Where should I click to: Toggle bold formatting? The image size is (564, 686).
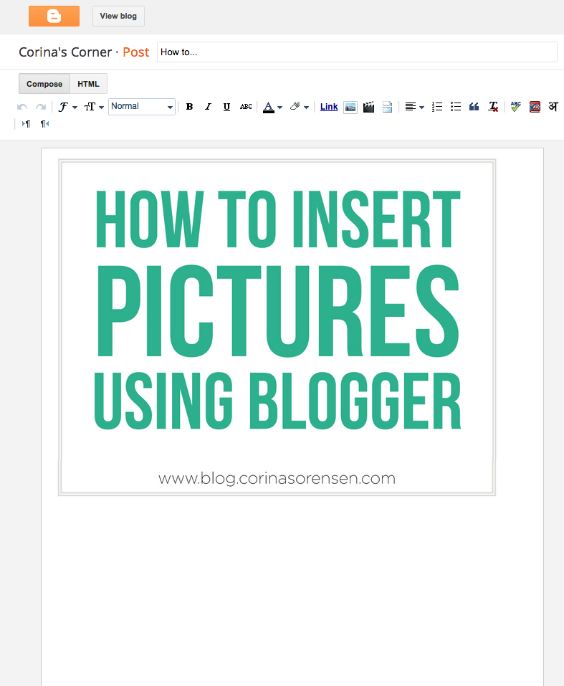[x=189, y=107]
